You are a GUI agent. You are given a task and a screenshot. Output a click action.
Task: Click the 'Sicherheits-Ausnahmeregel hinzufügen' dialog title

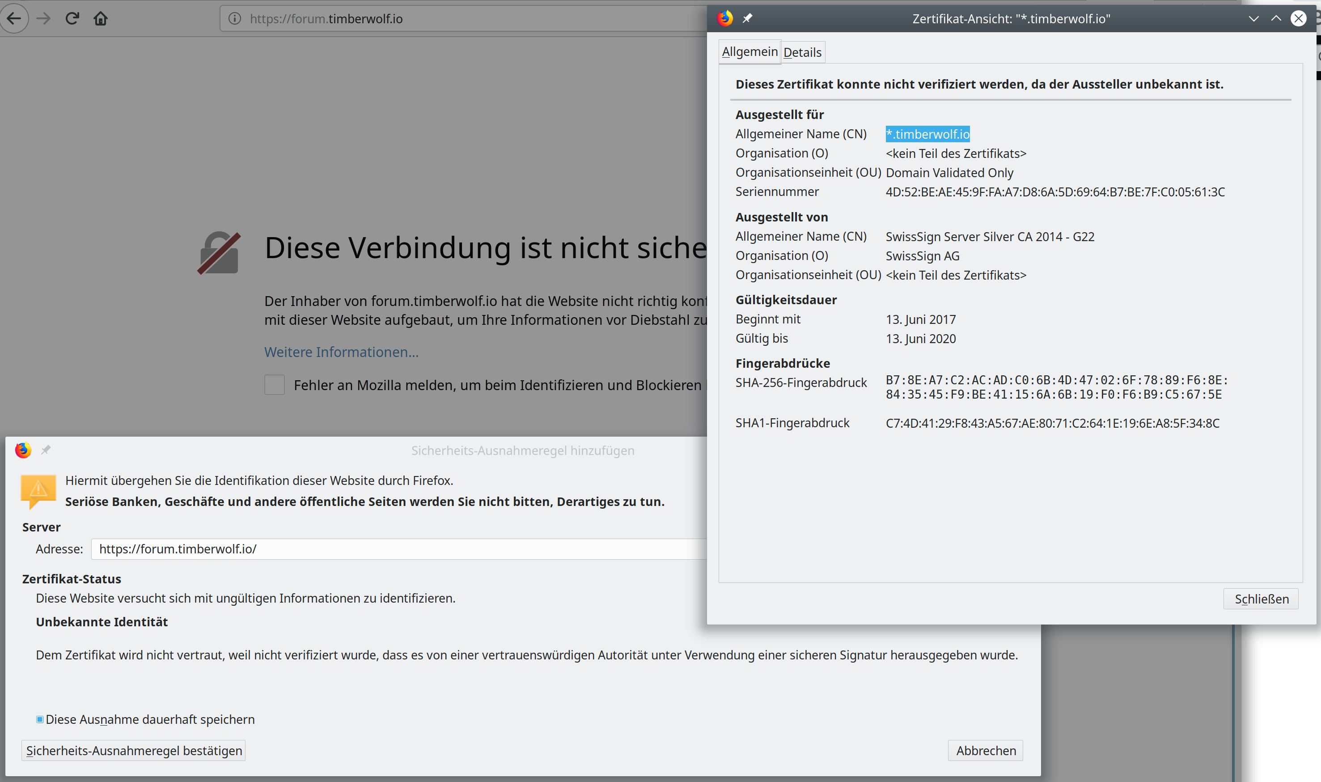click(x=522, y=450)
